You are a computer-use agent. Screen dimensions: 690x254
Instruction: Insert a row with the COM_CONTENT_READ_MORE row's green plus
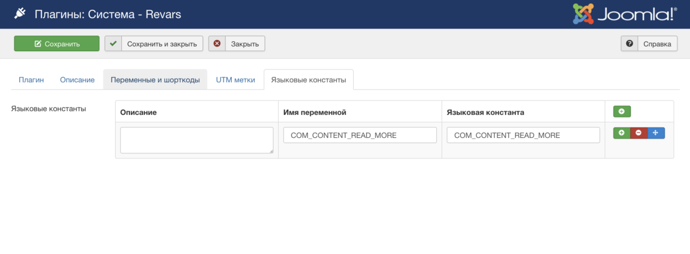tap(621, 133)
